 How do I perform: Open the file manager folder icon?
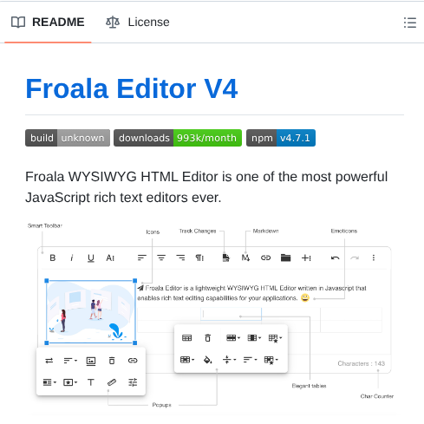[x=285, y=258]
